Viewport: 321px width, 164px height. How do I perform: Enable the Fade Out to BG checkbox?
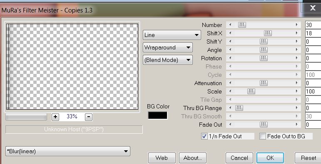263,136
